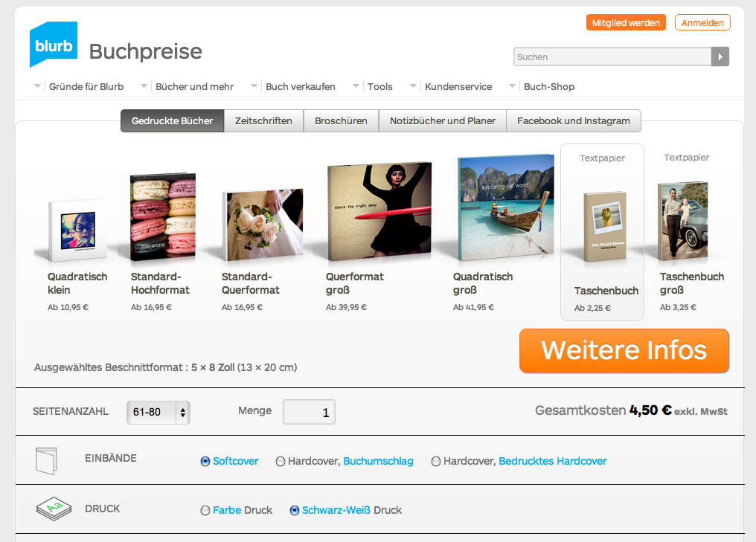This screenshot has width=756, height=542.
Task: Open the Notizbücher und Planer tab
Action: [443, 121]
